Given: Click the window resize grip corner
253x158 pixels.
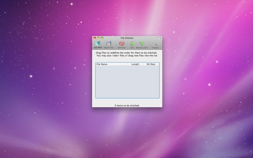Looking at the screenshot, I should [161, 106].
